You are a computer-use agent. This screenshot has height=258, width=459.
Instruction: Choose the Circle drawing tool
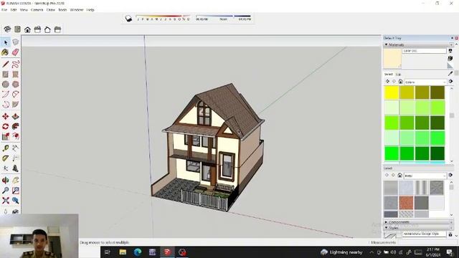pos(5,85)
